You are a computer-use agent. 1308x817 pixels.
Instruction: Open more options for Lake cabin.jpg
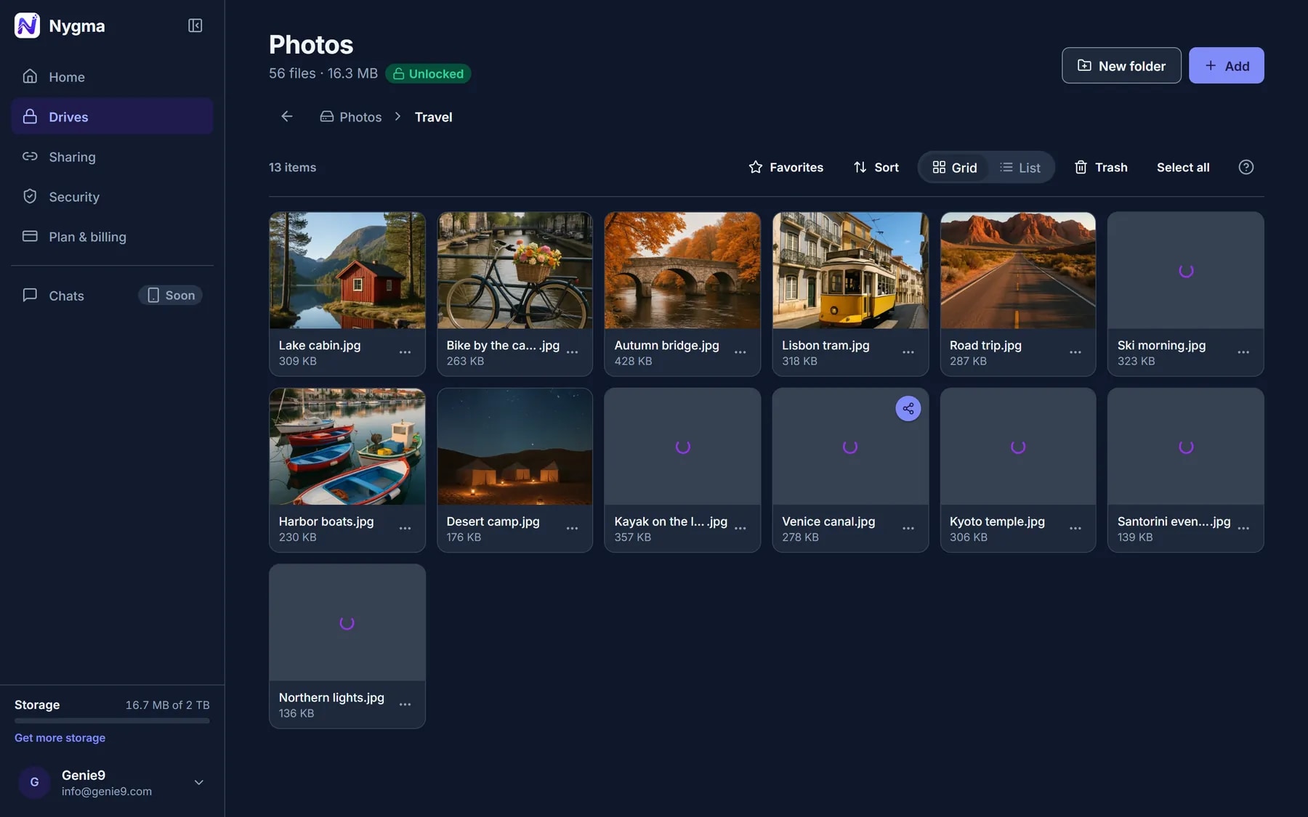click(405, 352)
